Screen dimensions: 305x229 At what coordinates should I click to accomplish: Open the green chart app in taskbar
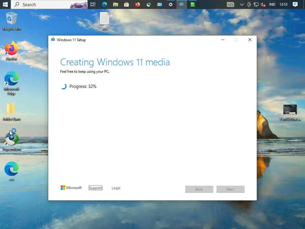click(193, 4)
